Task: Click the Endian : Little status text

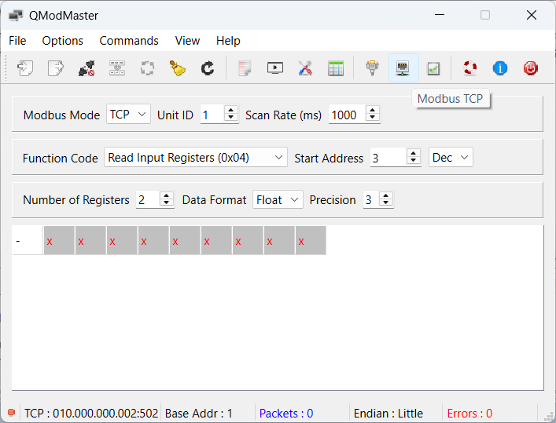Action: (388, 413)
